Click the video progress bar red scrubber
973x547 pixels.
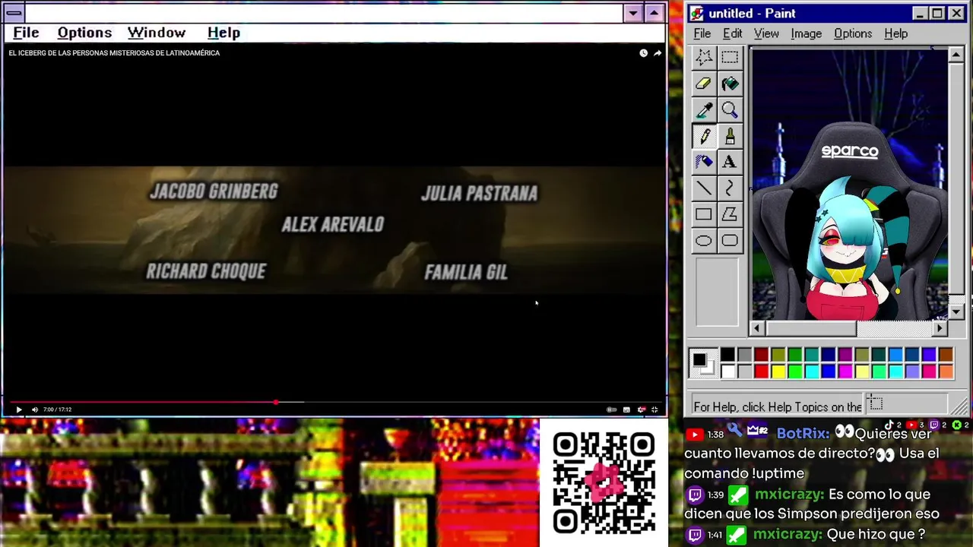276,402
